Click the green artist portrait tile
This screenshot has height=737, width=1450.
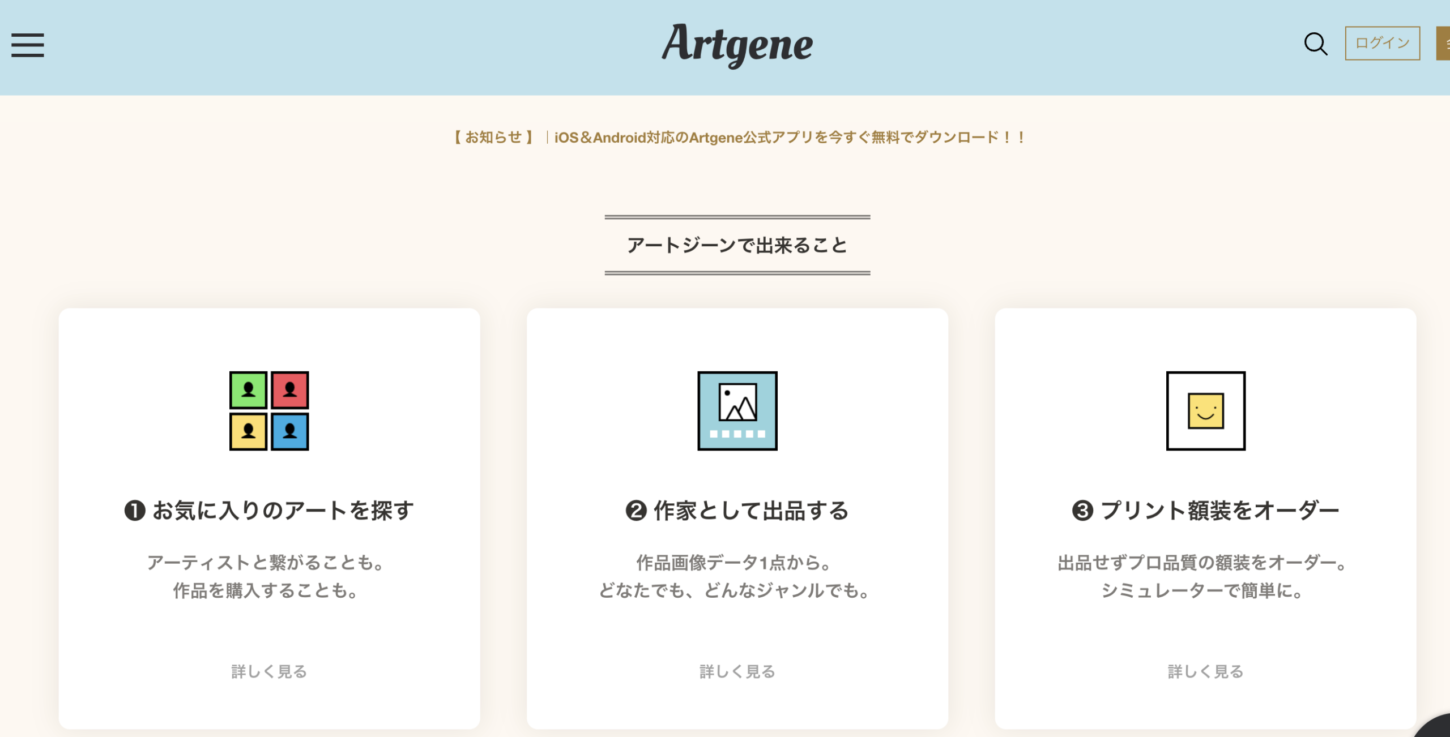coord(248,390)
